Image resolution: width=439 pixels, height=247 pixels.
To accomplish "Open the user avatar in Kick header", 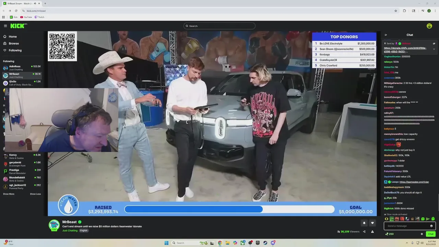I will pyautogui.click(x=429, y=26).
